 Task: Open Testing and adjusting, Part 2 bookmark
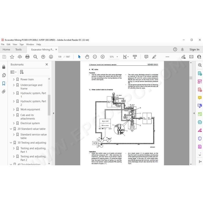[x=33, y=158]
